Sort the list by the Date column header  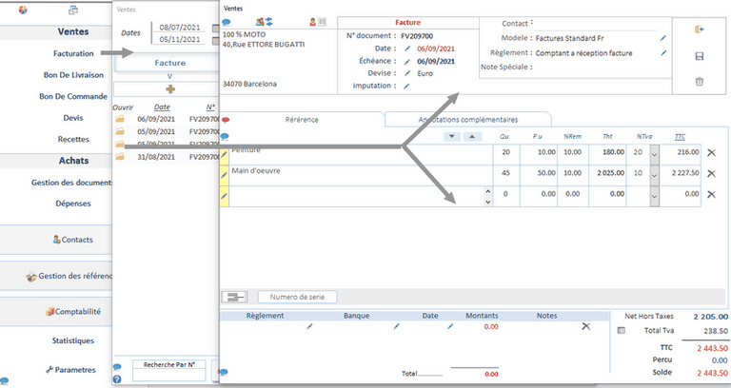click(x=162, y=107)
